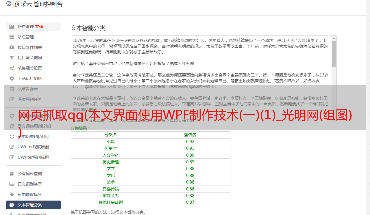Image resolution: width=370 pixels, height=215 pixels.
Task: Click the refresh icon for 同义词伪原创[2版]
Action: 12,126
